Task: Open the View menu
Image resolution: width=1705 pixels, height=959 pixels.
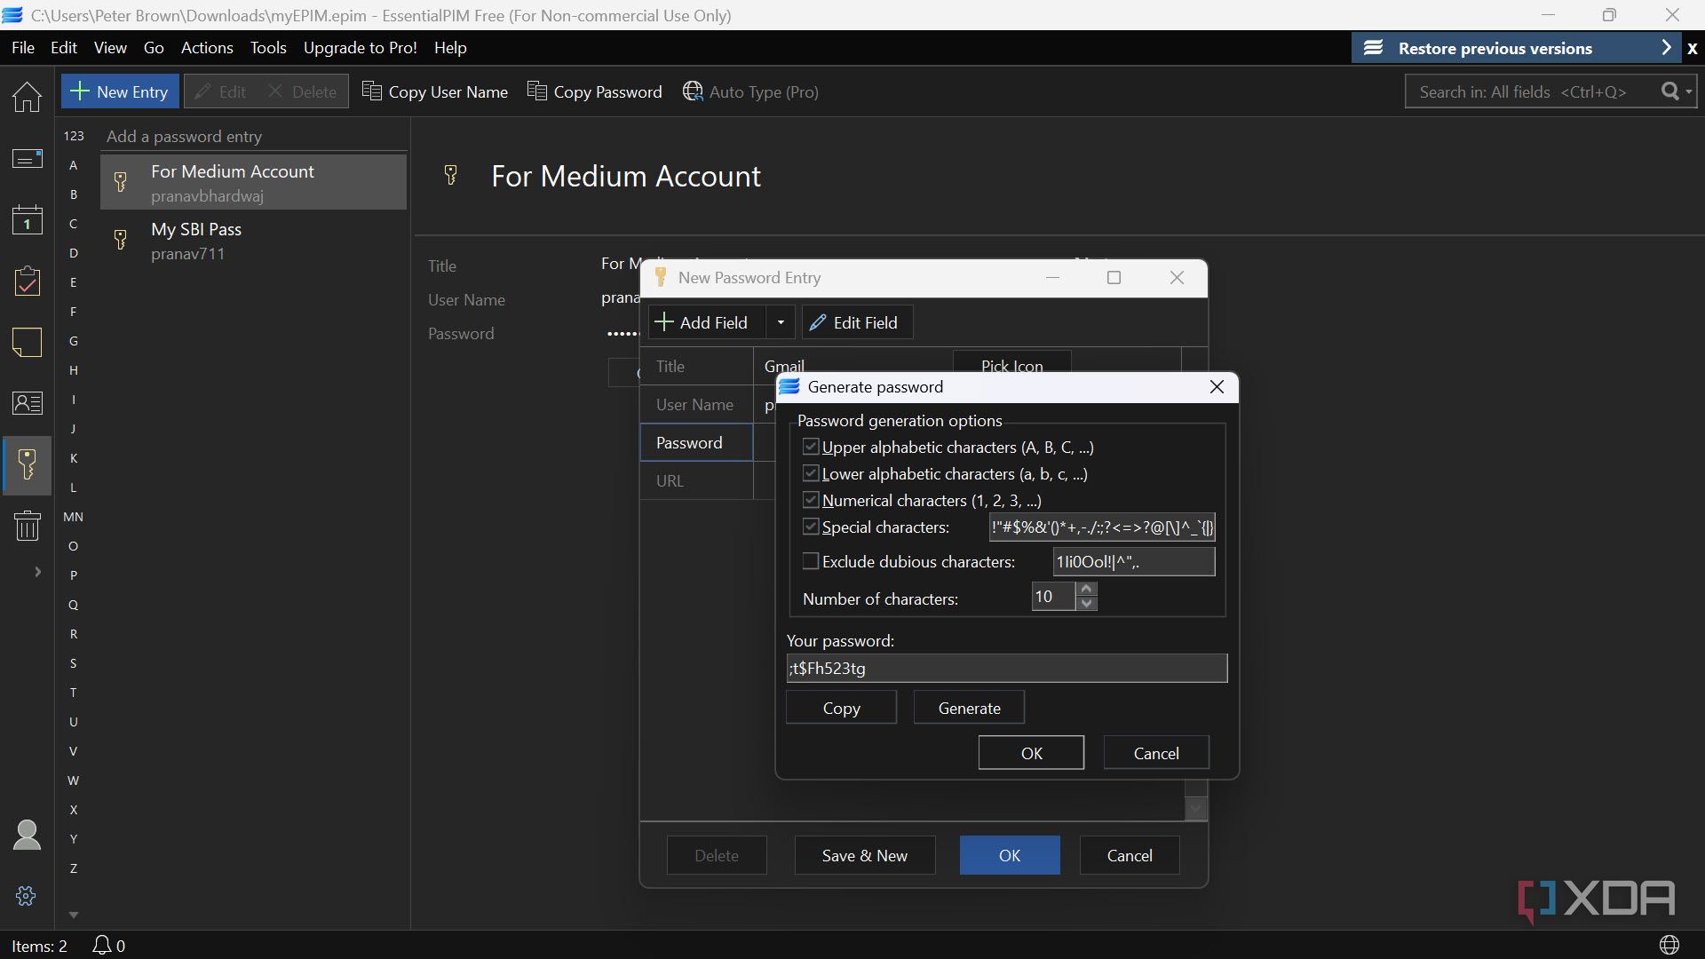Action: (110, 48)
